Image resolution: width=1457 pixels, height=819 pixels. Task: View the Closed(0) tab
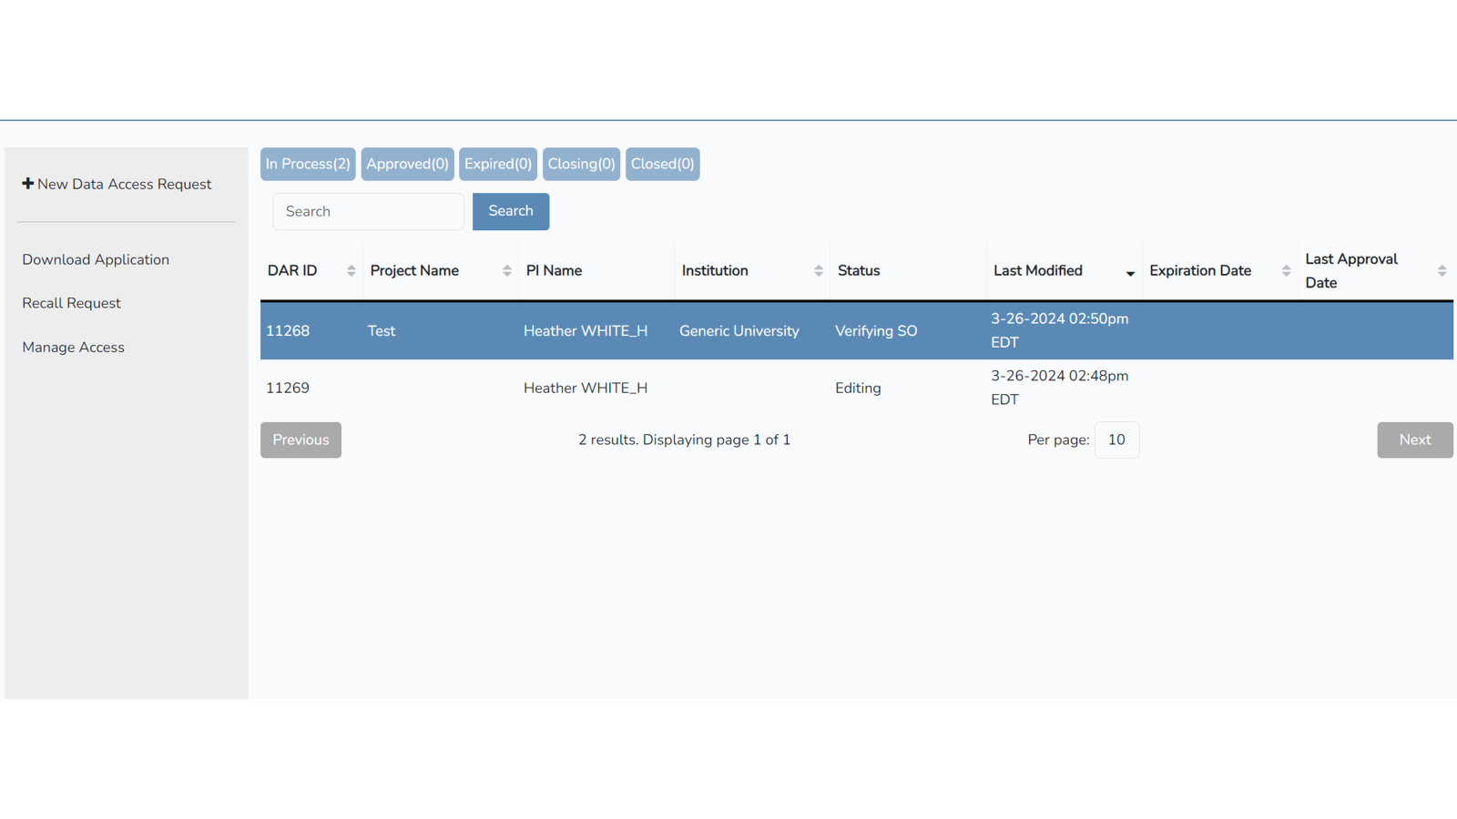pyautogui.click(x=662, y=164)
